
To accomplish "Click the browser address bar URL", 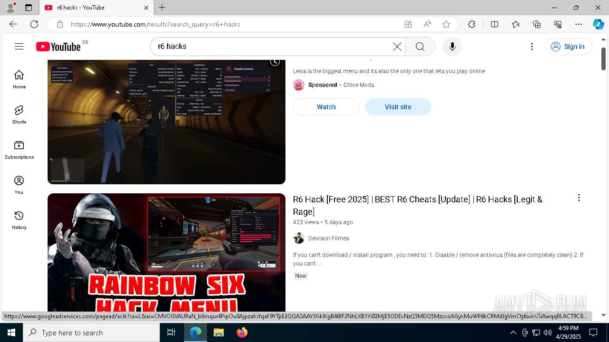I will pos(156,24).
